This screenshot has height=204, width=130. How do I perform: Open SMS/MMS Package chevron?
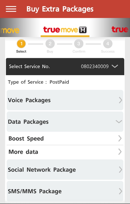click(121, 191)
